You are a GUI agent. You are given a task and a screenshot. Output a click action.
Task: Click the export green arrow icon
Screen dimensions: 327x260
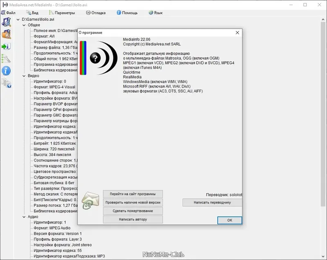[6, 47]
